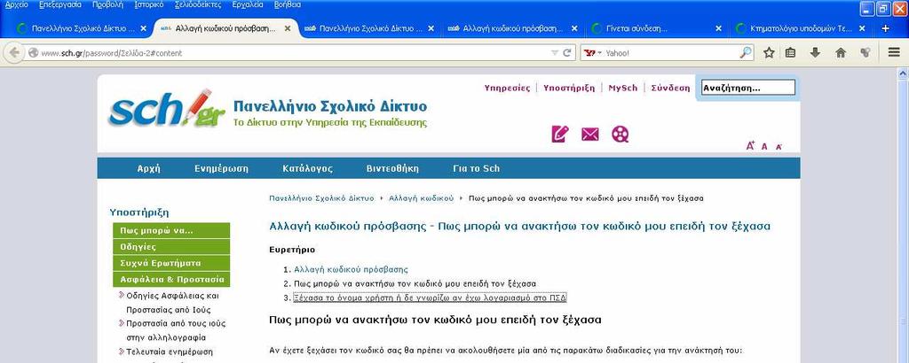Switch to the fourth tab Αλλαγή κωδικού πρόσβασης

coord(514,28)
